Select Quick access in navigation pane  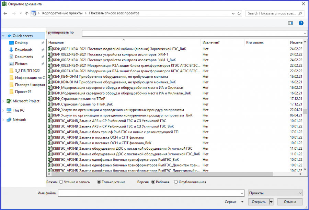coord(22,36)
